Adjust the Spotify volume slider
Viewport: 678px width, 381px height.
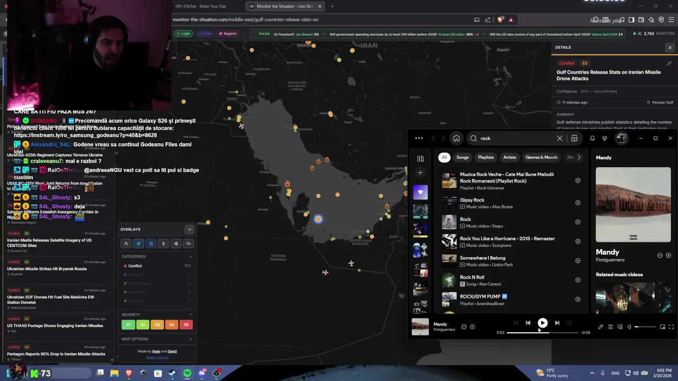tap(645, 327)
